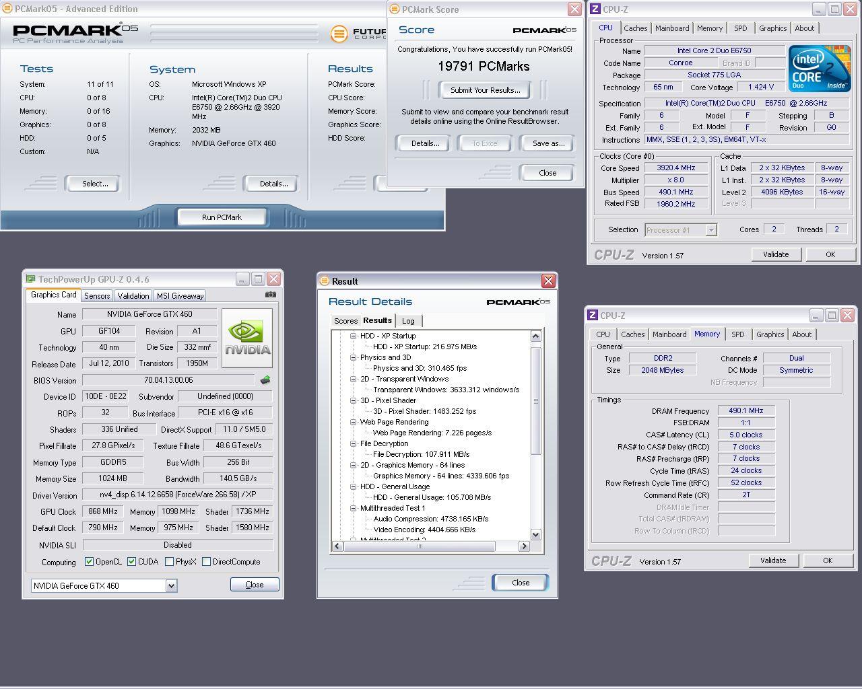Click the BIOS Version field 70.04.13.00.06
Screen dimensions: 862x689
tap(168, 380)
